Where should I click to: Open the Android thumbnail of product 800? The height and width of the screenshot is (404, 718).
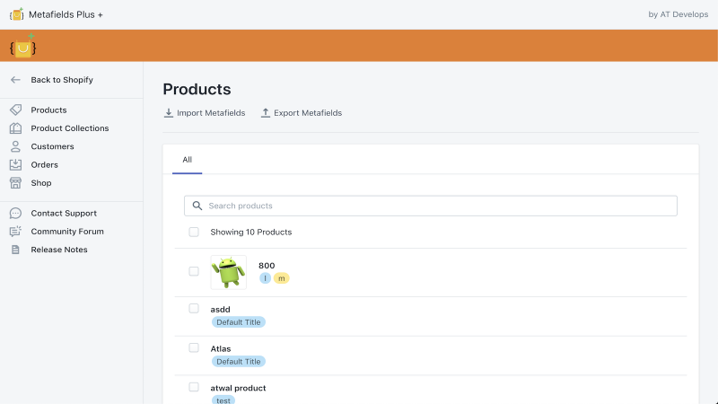click(229, 272)
